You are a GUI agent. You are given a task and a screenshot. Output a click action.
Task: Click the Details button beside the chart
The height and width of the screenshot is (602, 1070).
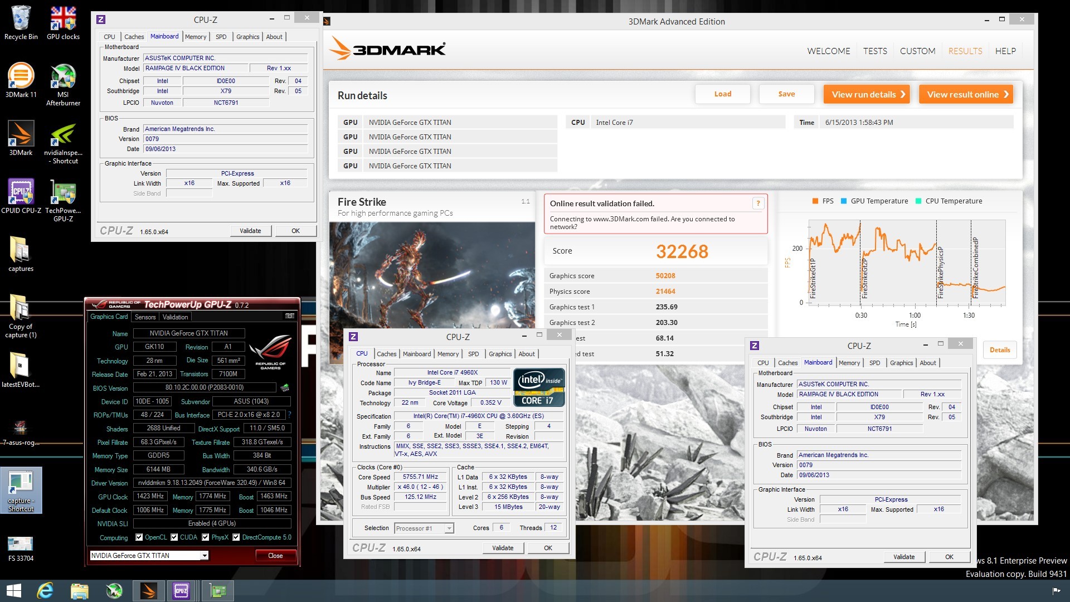click(x=999, y=350)
